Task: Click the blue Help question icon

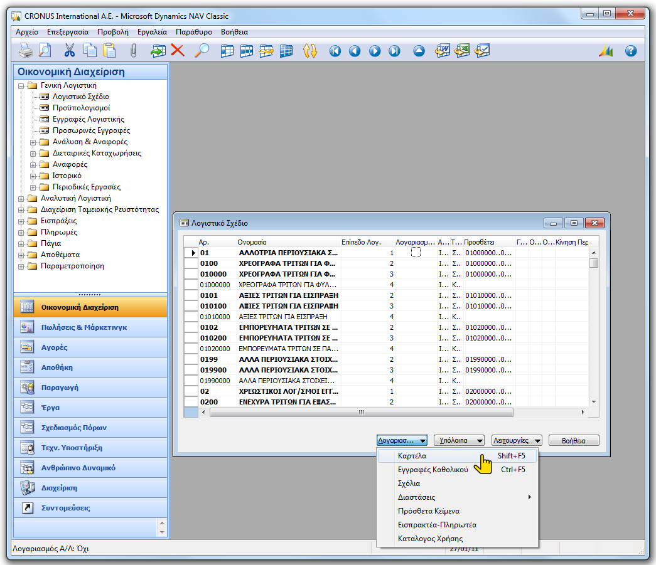Action: pos(631,51)
